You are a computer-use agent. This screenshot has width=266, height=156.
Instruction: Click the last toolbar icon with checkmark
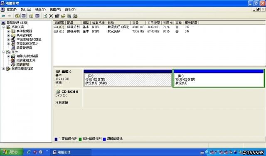(75, 16)
